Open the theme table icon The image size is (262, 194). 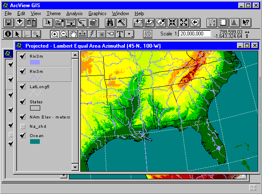94,23
